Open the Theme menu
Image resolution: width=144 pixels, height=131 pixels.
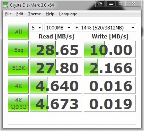click(35, 14)
